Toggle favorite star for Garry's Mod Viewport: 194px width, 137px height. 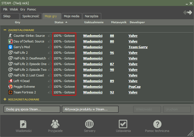[50, 47]
